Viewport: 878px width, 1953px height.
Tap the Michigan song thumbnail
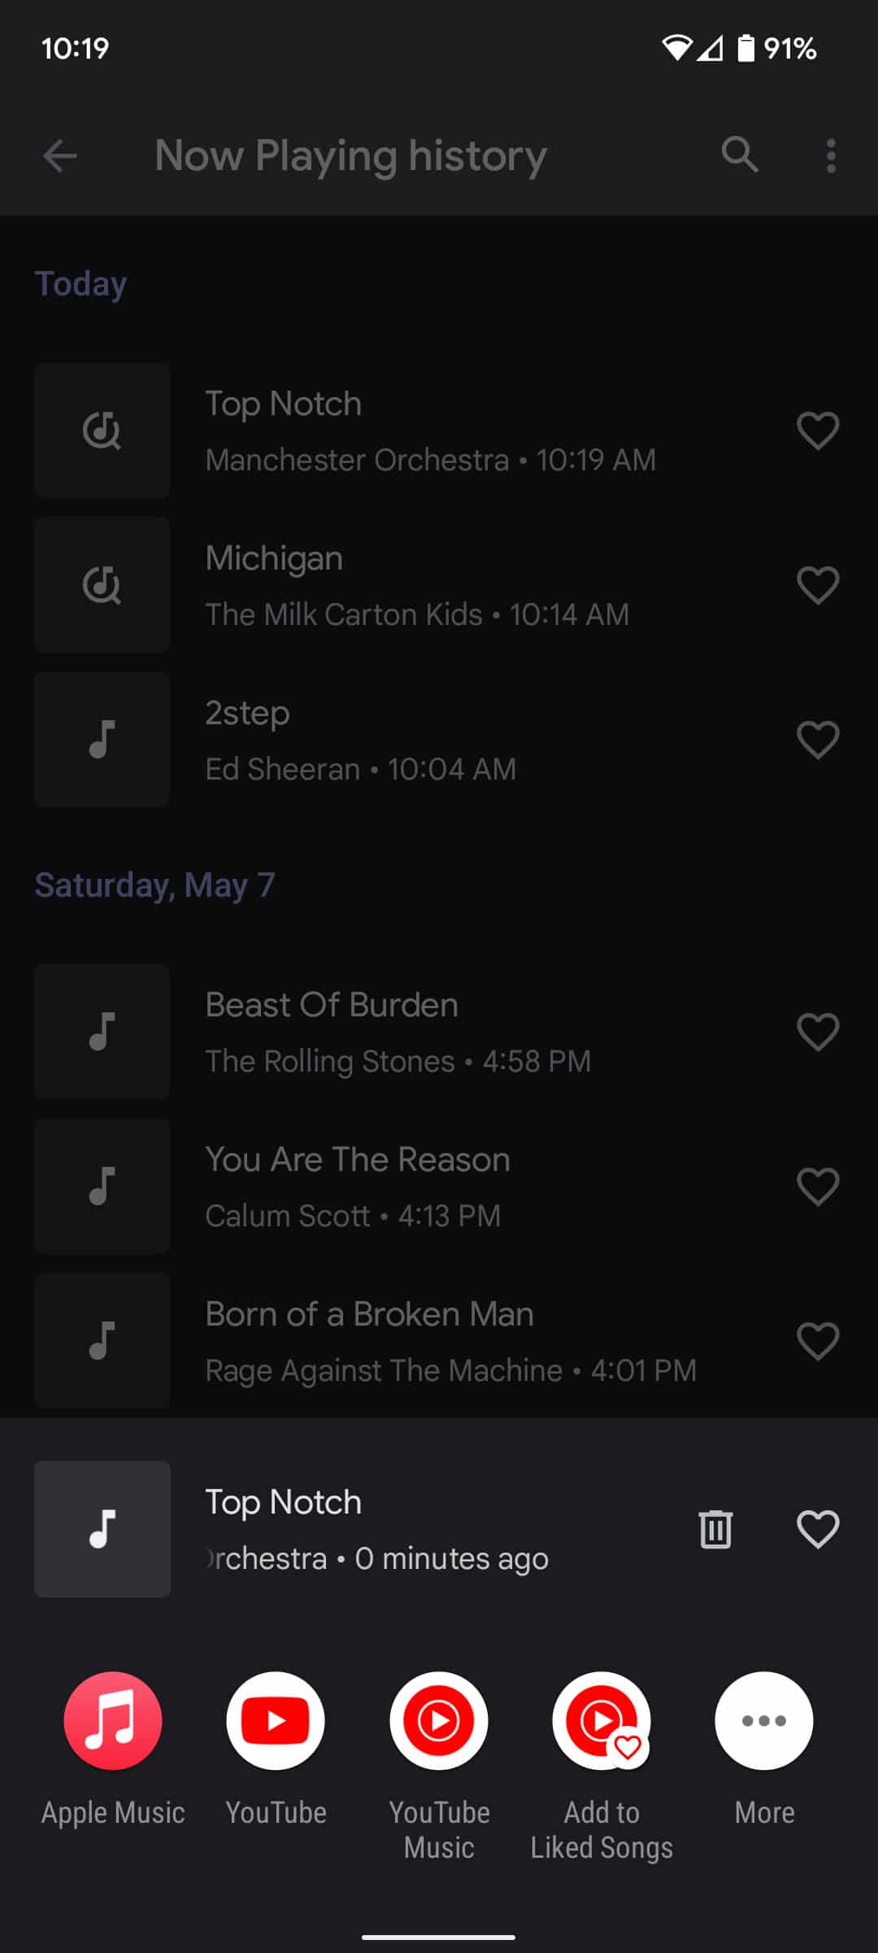tap(102, 585)
